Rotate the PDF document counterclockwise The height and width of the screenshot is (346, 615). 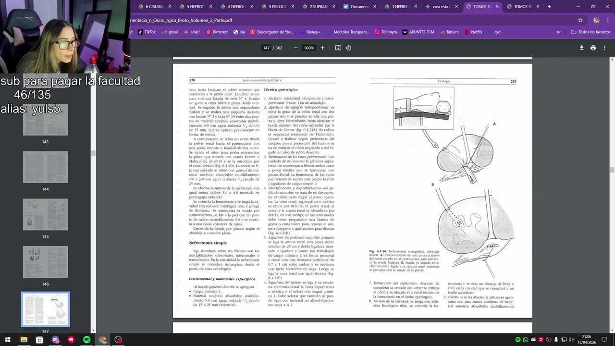coord(348,48)
